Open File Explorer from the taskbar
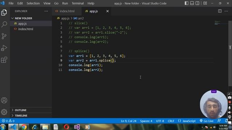Image resolution: width=232 pixels, height=130 pixels. (45, 127)
